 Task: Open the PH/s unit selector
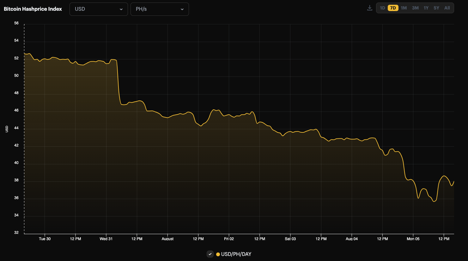[160, 9]
